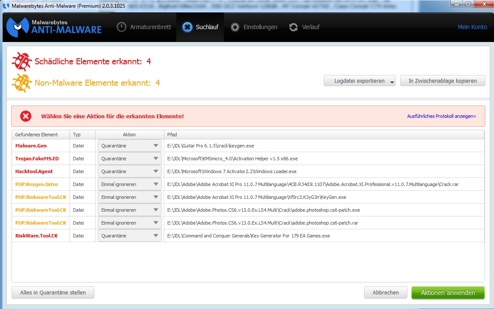This screenshot has width=494, height=309.
Task: Select the RiskWare.Tool.CK entry
Action: (36, 236)
